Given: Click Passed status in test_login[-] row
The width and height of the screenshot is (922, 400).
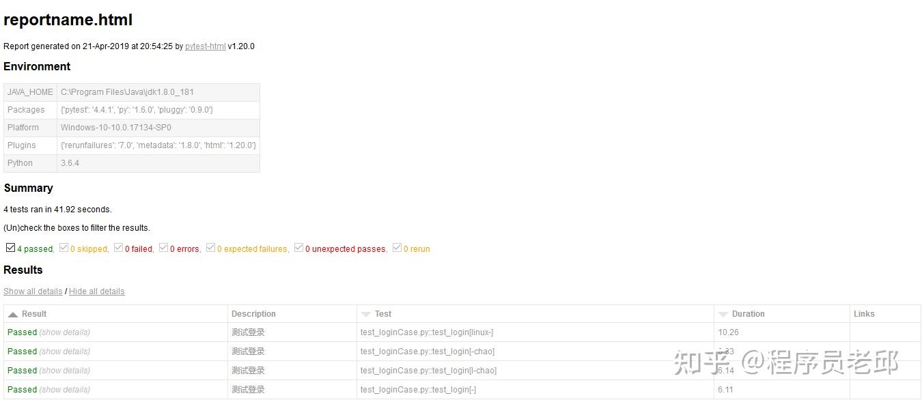Looking at the screenshot, I should click(x=22, y=390).
